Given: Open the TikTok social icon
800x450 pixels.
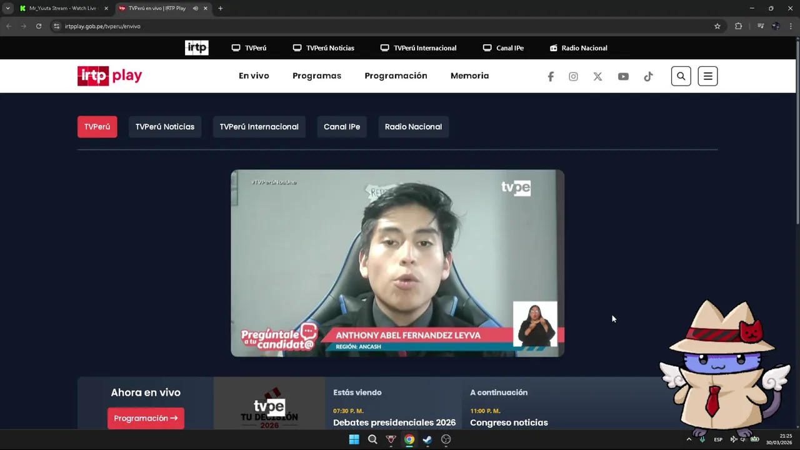Looking at the screenshot, I should pyautogui.click(x=648, y=76).
